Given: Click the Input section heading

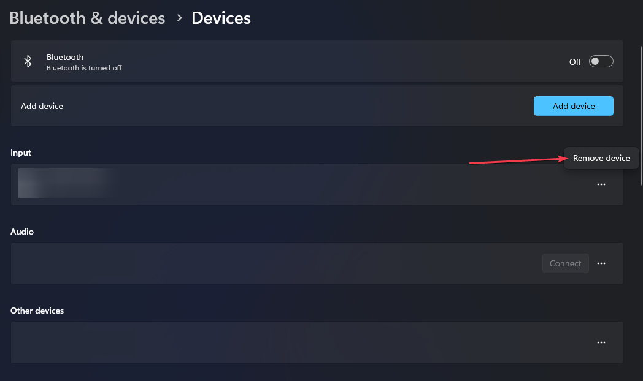Looking at the screenshot, I should click(20, 153).
